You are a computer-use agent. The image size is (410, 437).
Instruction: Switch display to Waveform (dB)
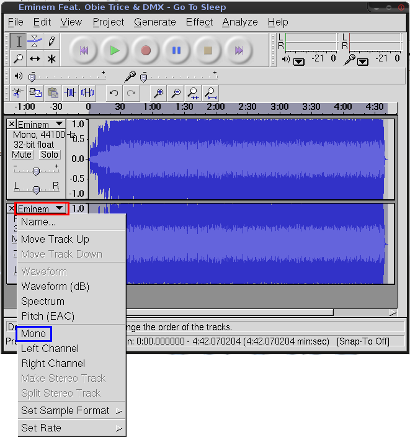(x=72, y=287)
